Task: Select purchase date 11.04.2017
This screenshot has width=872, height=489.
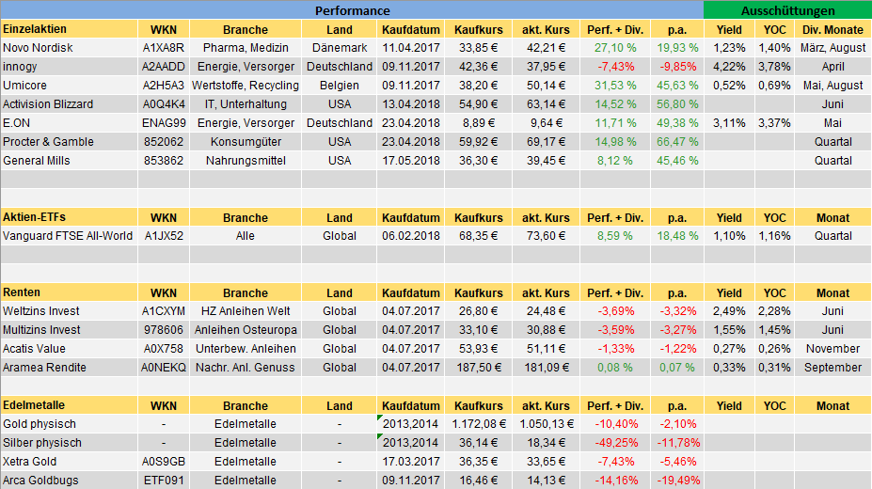Action: coord(410,48)
